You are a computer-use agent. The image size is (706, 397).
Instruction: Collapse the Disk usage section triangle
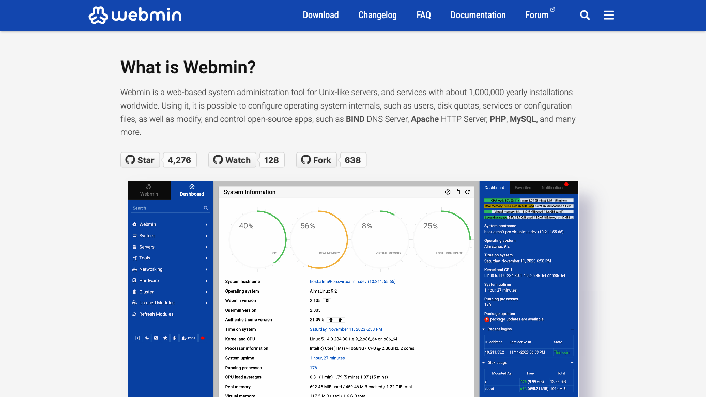point(484,362)
